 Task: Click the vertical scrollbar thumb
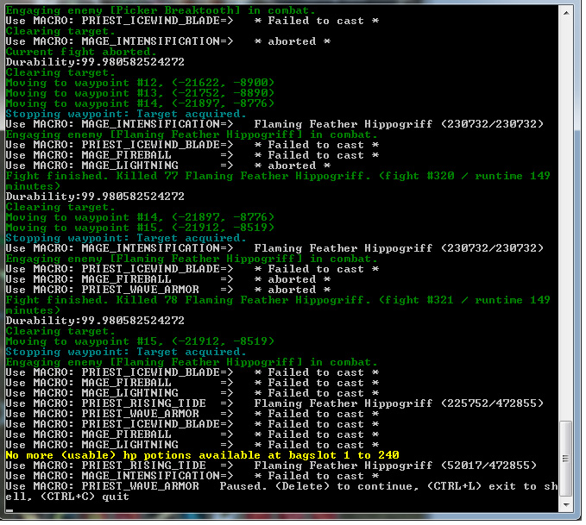tap(566, 459)
